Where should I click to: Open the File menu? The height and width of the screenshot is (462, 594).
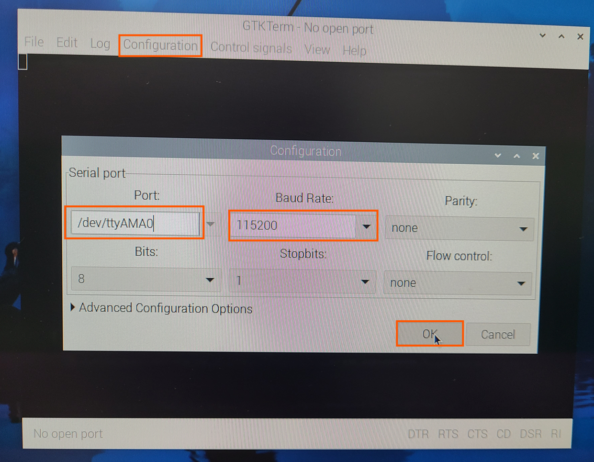[x=34, y=42]
